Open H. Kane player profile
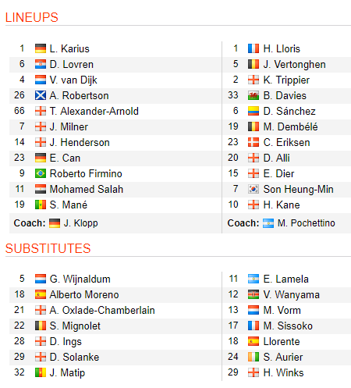This screenshot has width=351, height=388. (x=282, y=205)
